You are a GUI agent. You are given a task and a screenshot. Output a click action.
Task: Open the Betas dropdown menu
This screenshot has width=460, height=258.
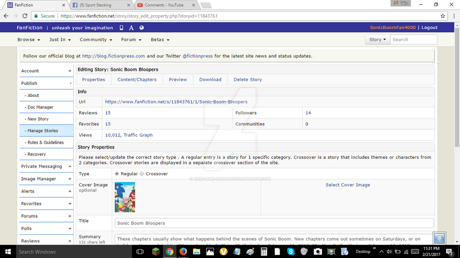click(160, 39)
